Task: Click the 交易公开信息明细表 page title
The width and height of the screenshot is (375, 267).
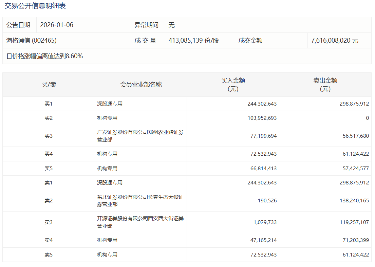Action: [x=35, y=6]
